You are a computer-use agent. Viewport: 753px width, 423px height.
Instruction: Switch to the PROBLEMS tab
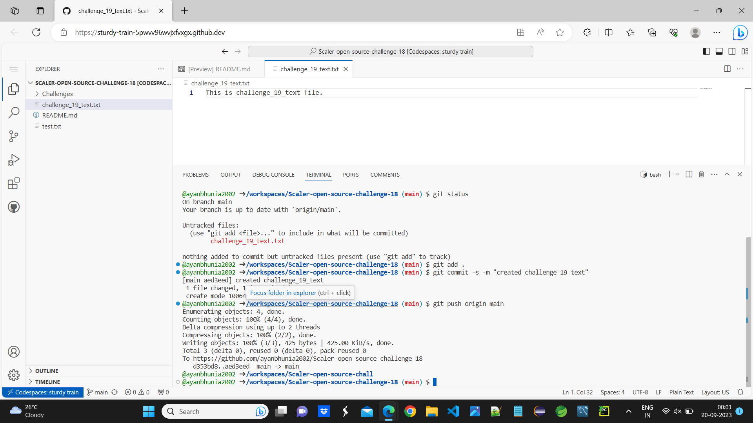click(x=195, y=175)
